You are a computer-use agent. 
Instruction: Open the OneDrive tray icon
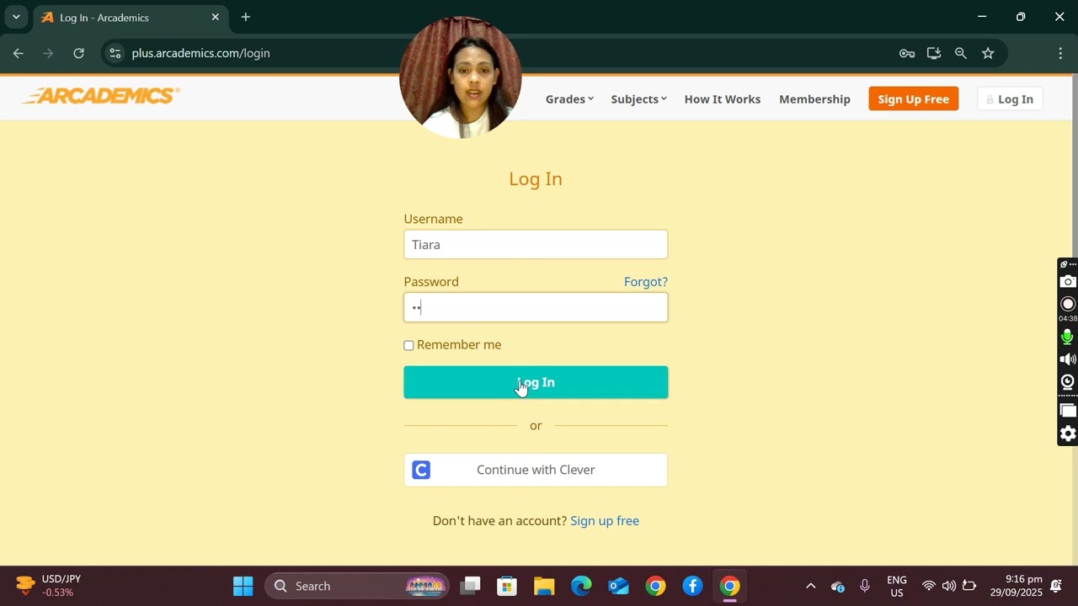click(x=837, y=586)
